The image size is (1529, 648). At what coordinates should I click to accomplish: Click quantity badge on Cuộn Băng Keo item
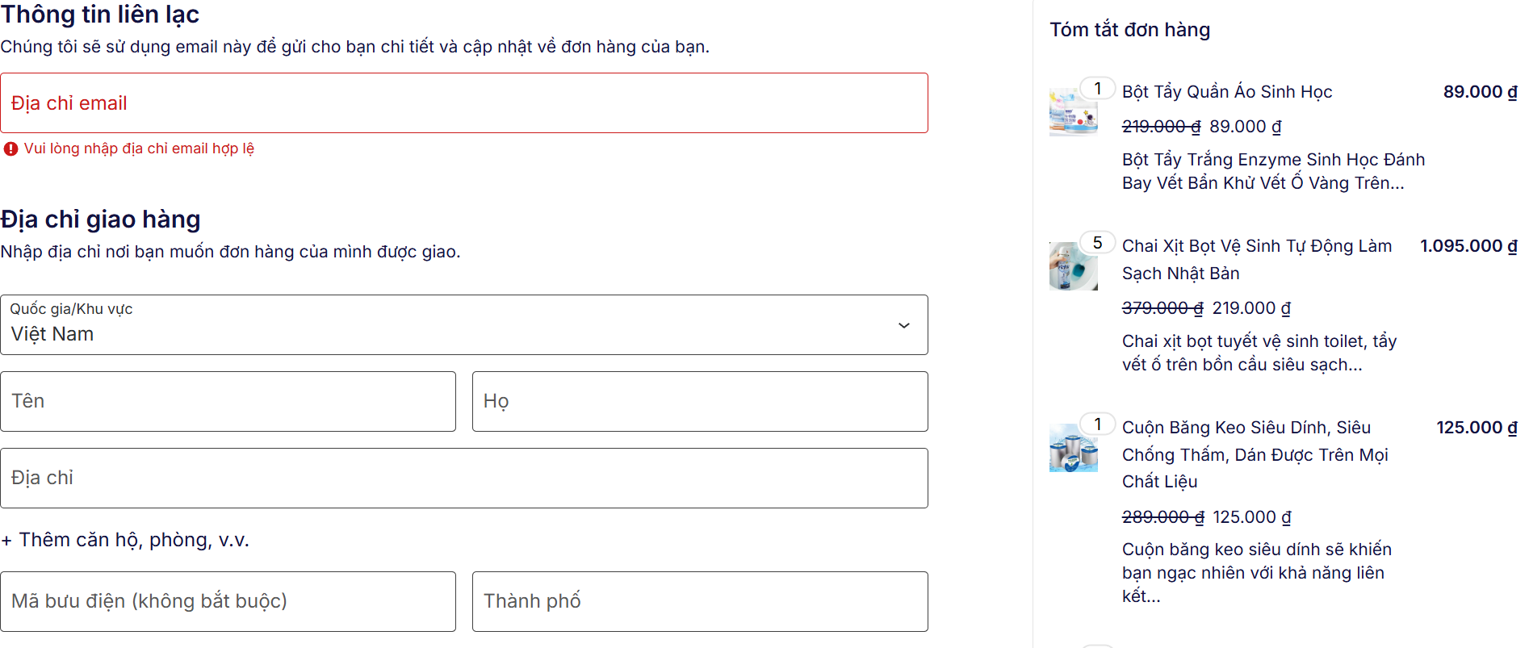[x=1097, y=424]
